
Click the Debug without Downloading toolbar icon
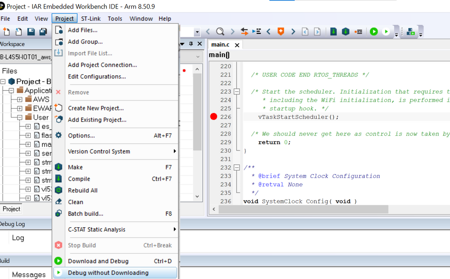point(386,31)
